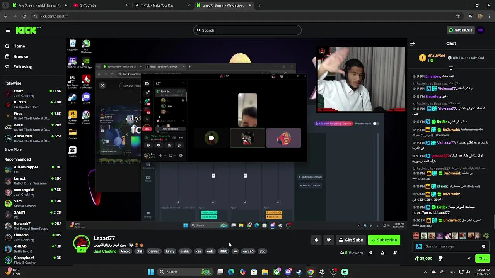Open Classybeef in Recommended list
Viewport: 495px width, 278px height.
click(33, 260)
